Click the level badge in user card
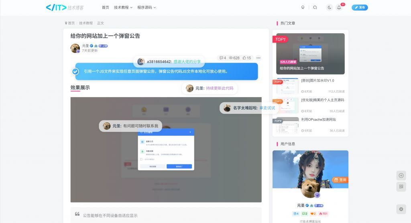This screenshot has width=411, height=223. coord(319,205)
